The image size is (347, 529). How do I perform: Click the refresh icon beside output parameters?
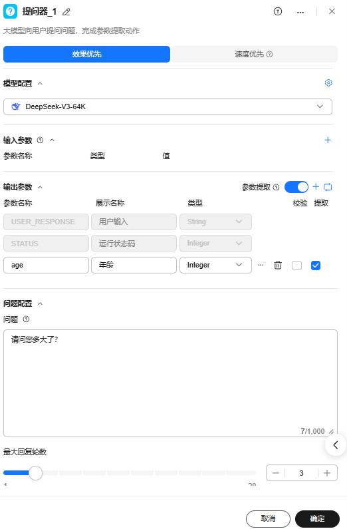[328, 187]
